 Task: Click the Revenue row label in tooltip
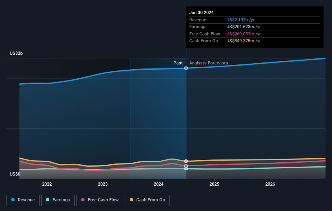(x=198, y=20)
